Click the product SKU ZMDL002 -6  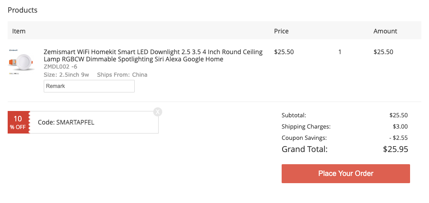point(60,67)
